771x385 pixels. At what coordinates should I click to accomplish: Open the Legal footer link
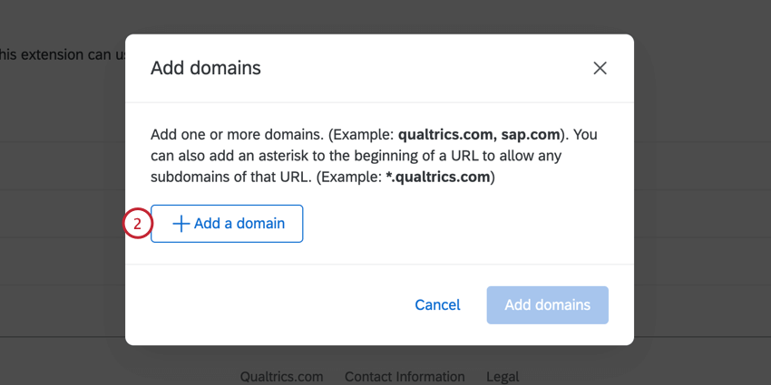pyautogui.click(x=502, y=377)
